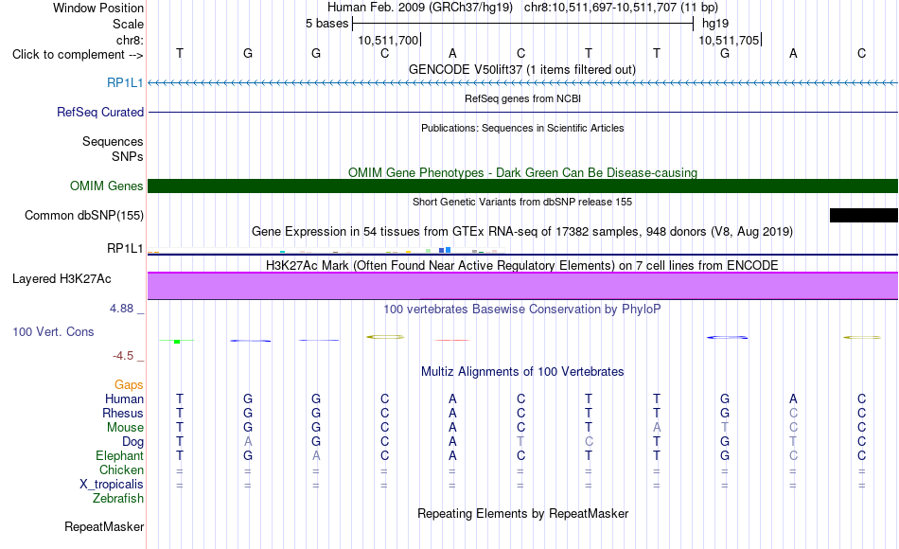Click the SNPs track label
Image resolution: width=899 pixels, height=549 pixels.
128,156
